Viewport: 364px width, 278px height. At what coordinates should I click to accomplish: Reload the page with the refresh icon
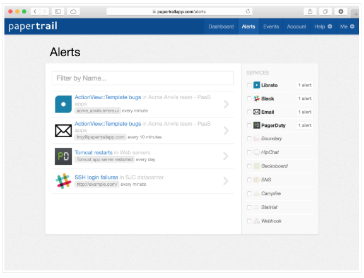tap(248, 11)
